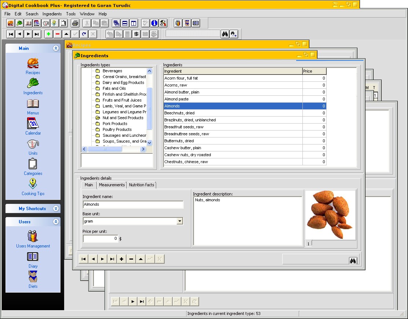Open the Calendar from the sidebar
This screenshot has width=408, height=319.
pyautogui.click(x=33, y=127)
